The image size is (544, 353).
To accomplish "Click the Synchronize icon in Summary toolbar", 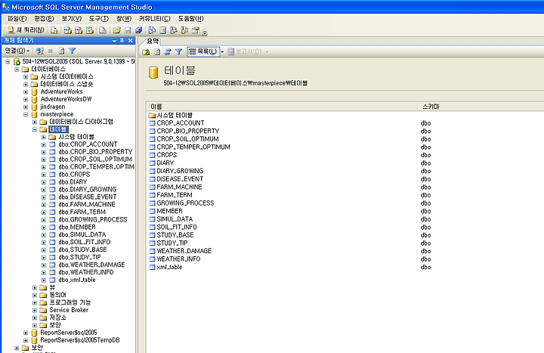I will [168, 51].
